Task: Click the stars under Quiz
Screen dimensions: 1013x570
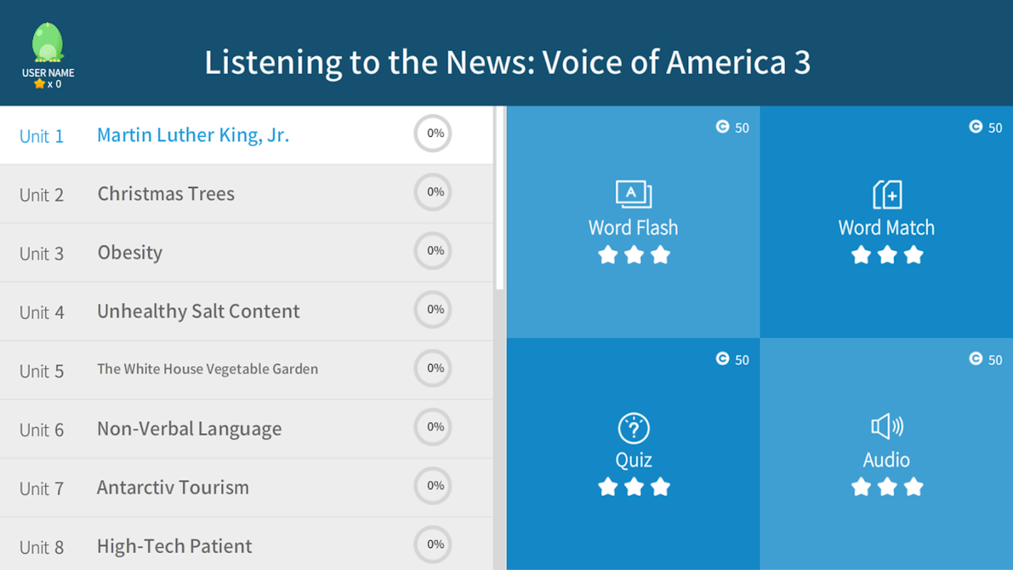Action: [x=633, y=487]
